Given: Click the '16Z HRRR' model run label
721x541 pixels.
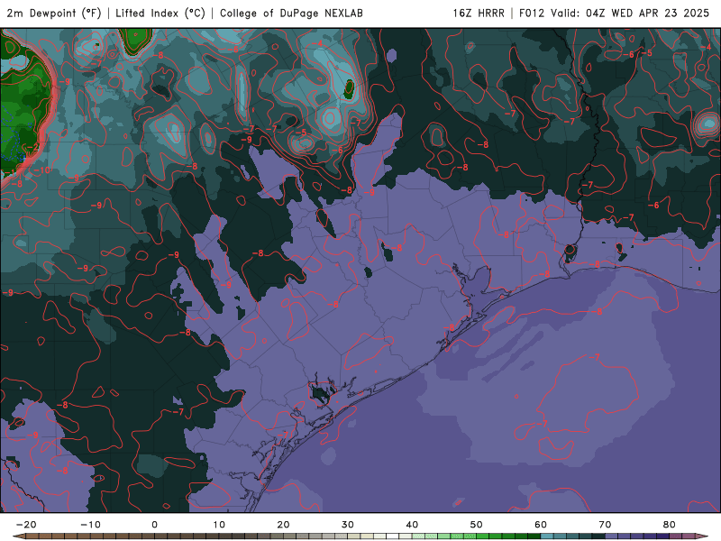Looking at the screenshot, I should pyautogui.click(x=479, y=13).
